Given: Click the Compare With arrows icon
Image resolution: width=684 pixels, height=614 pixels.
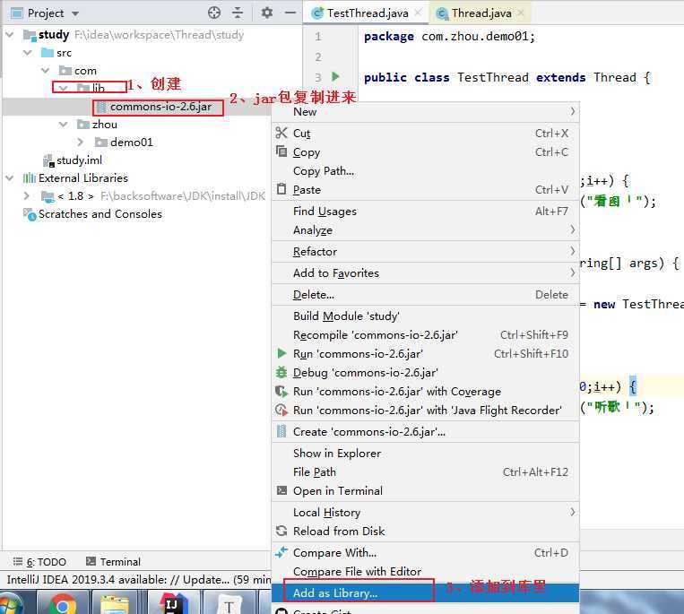Looking at the screenshot, I should click(x=281, y=552).
